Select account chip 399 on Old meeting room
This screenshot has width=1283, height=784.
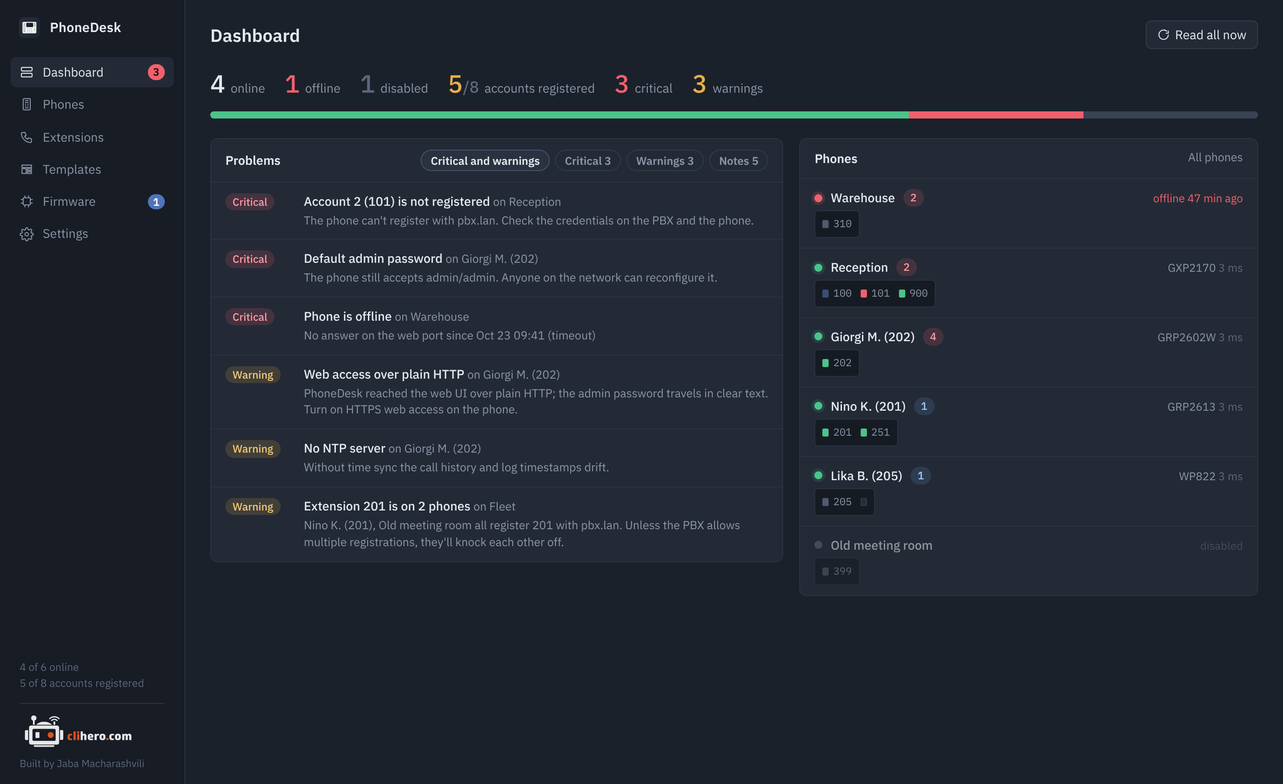coord(836,571)
